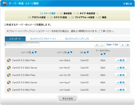
Task: Click step 01 イメージ選択 in the wizard
Action: point(48,14)
